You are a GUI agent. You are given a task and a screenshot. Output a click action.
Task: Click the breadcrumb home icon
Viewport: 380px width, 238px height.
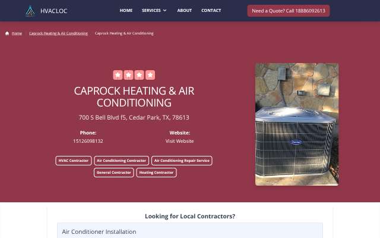(x=7, y=33)
